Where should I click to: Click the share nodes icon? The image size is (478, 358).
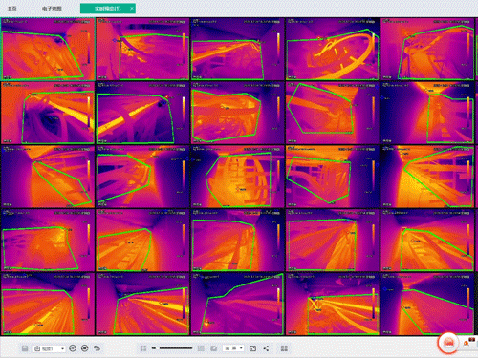point(266,348)
